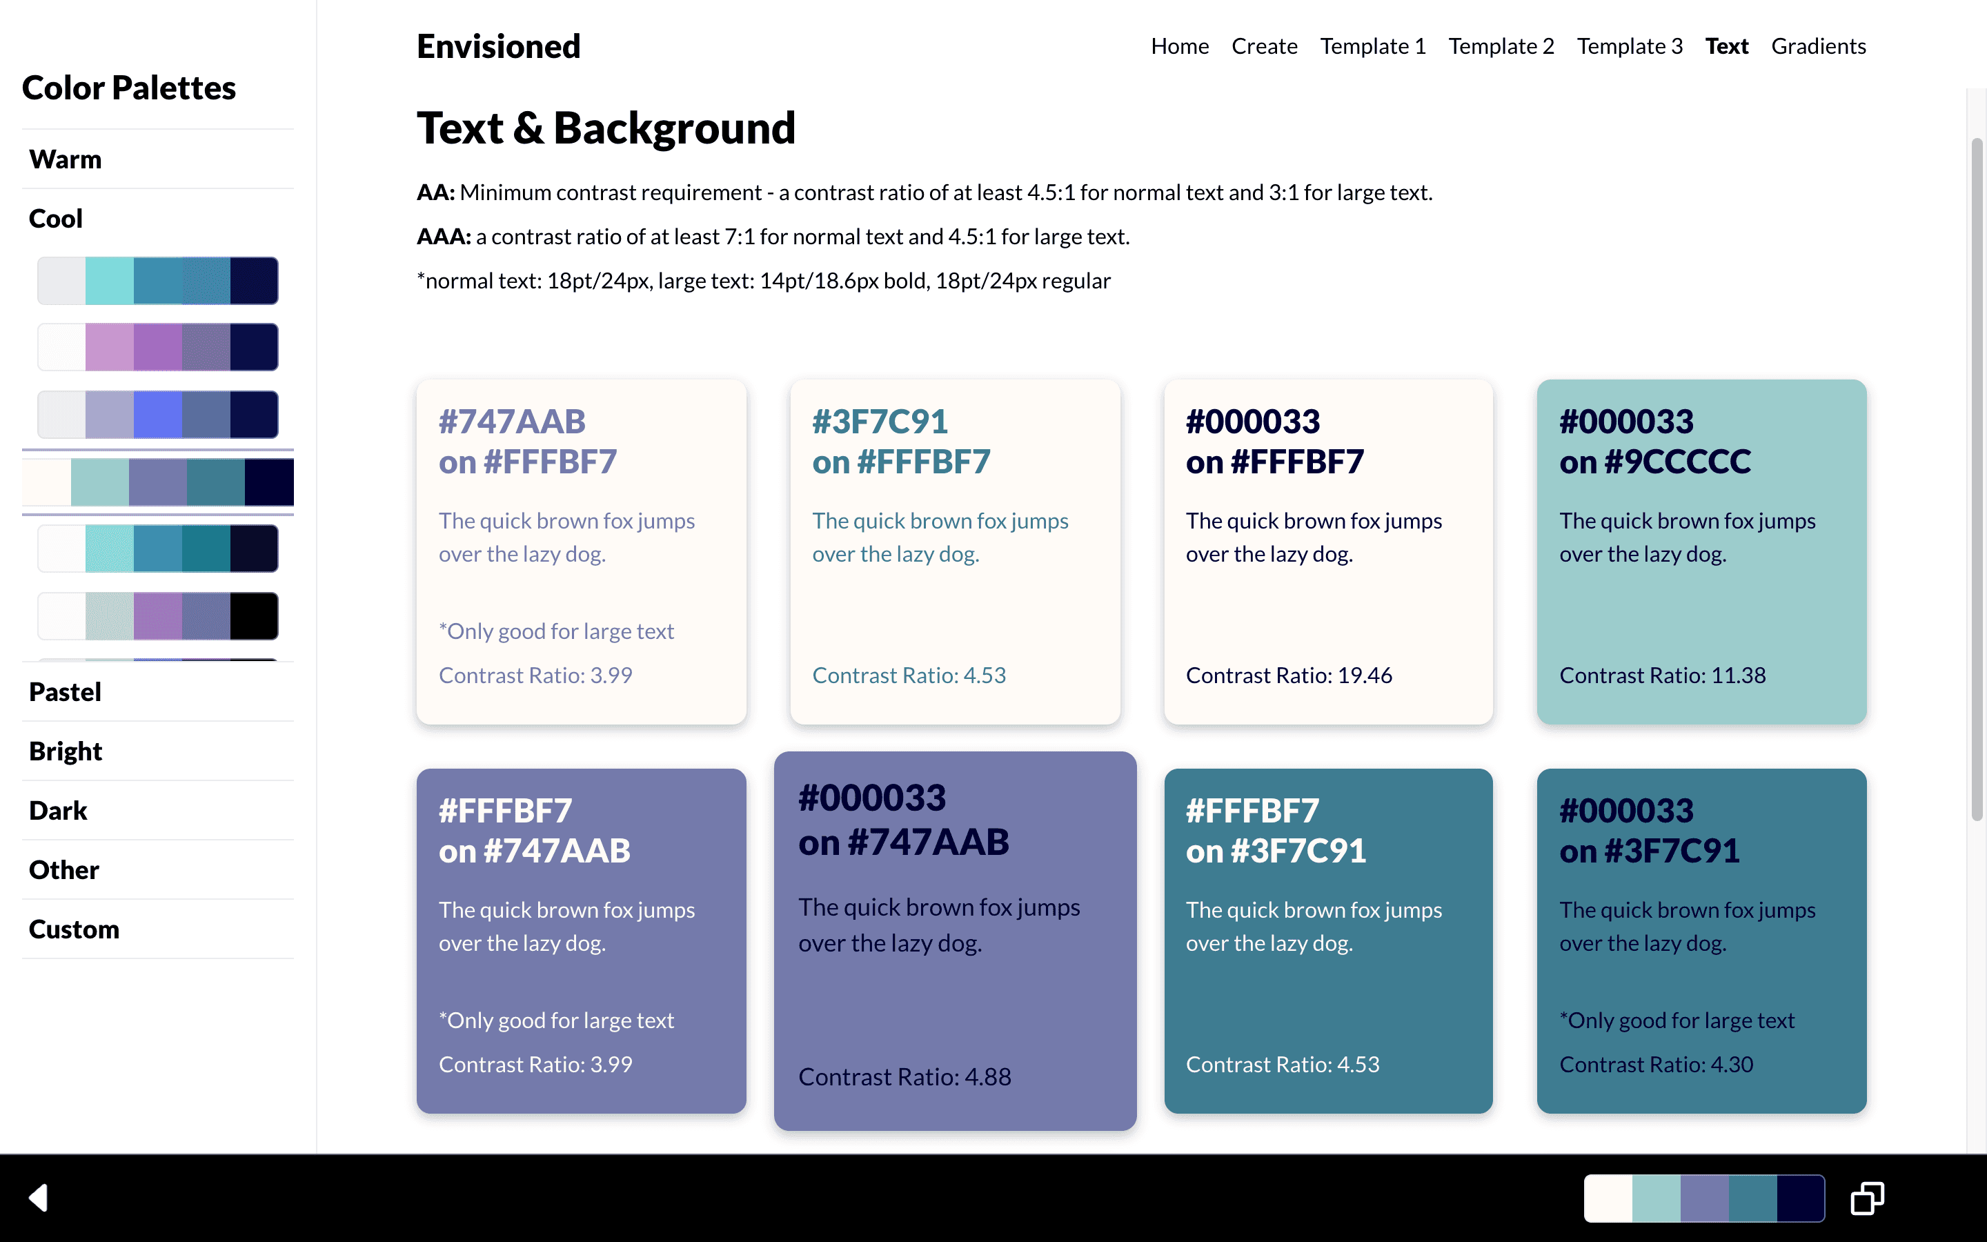Tap the back arrow icon
This screenshot has width=1987, height=1242.
pos(39,1198)
